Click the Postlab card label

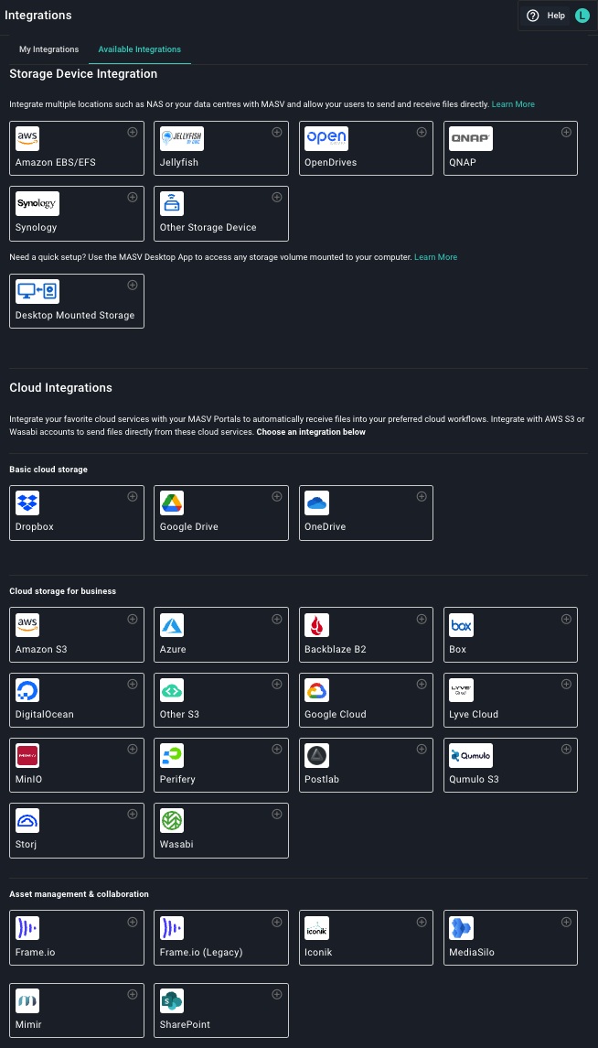click(323, 779)
